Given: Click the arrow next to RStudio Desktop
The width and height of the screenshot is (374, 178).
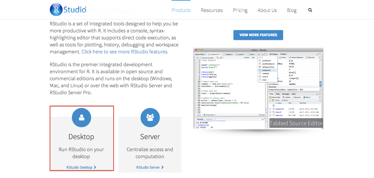Looking at the screenshot, I should (x=95, y=167).
